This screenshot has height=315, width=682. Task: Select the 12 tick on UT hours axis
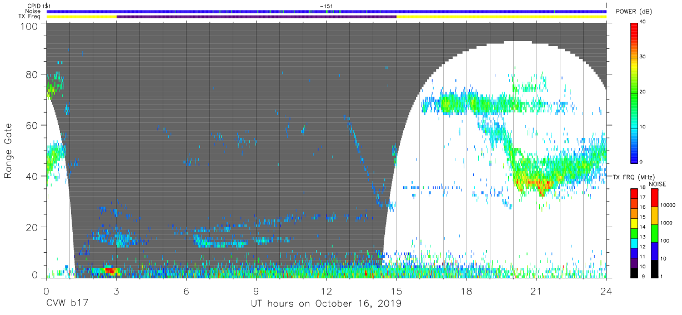[326, 290]
